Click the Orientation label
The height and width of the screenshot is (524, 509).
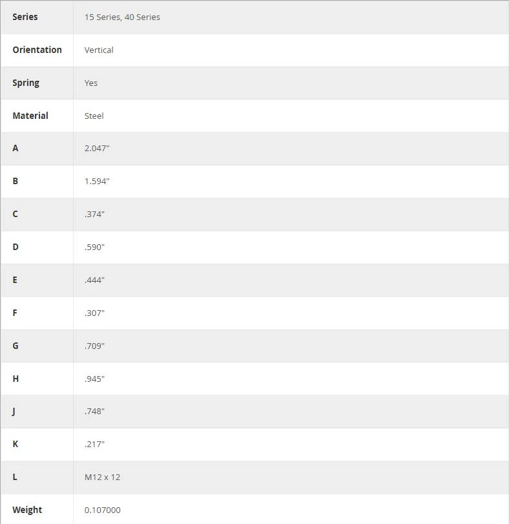click(37, 50)
